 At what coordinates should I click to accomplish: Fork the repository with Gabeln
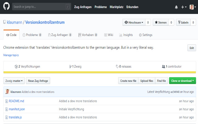tap(183, 22)
